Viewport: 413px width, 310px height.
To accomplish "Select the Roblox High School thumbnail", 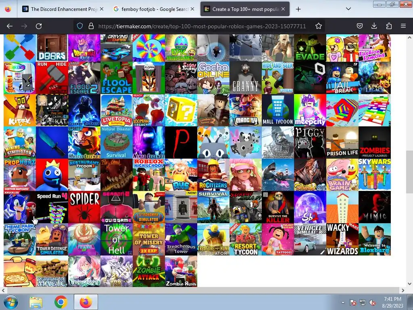I will pyautogui.click(x=149, y=175).
